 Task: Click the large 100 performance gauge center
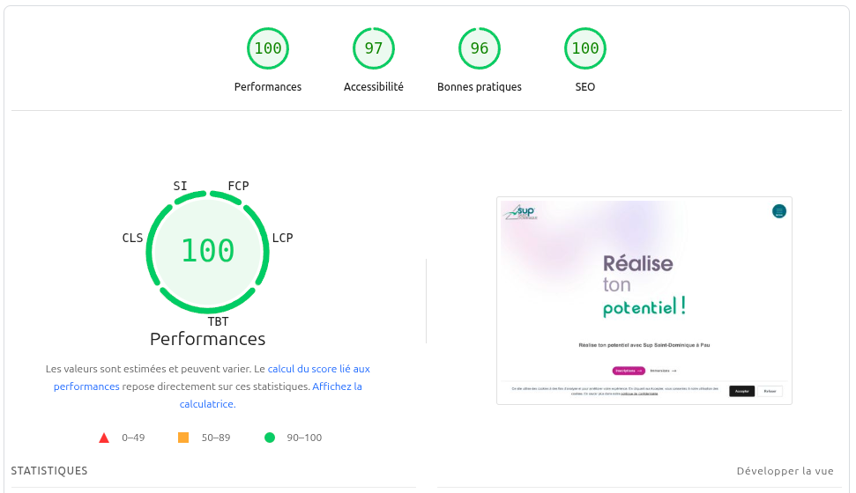[x=207, y=252]
